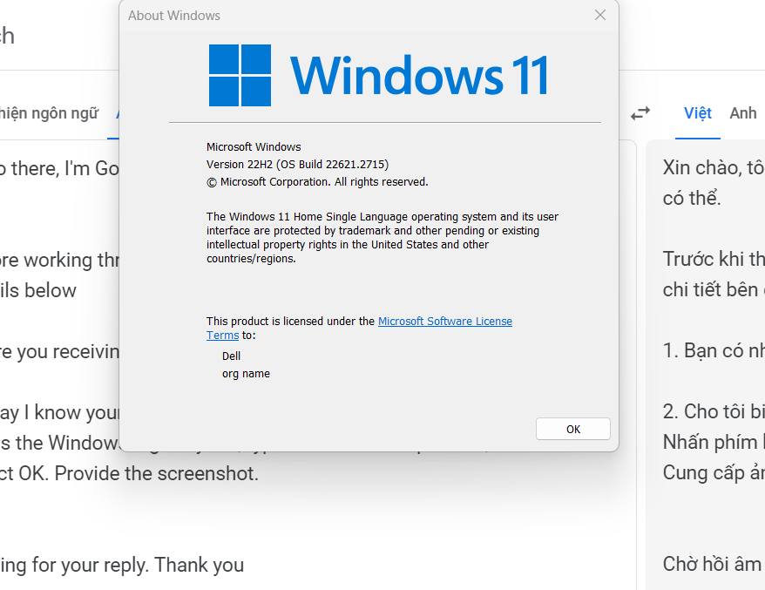765x590 pixels.
Task: Click the 'Trước khi' translated line
Action: [714, 259]
